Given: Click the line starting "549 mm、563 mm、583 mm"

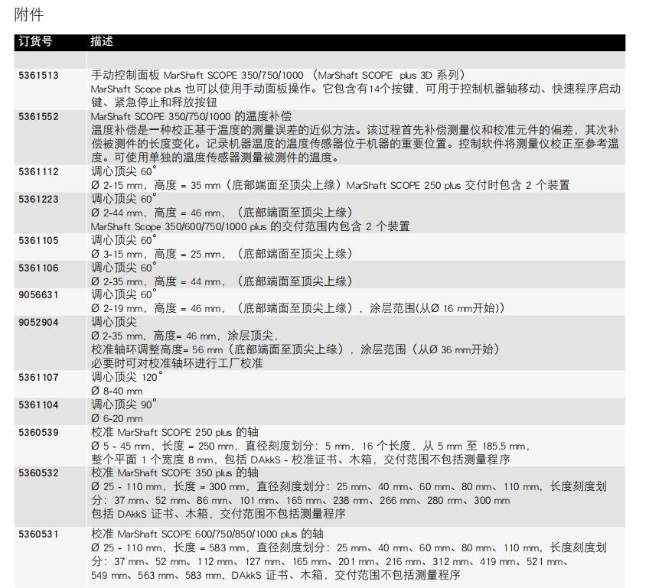Looking at the screenshot, I should [x=276, y=575].
